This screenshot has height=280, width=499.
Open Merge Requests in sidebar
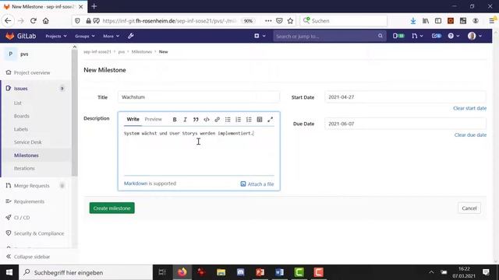pyautogui.click(x=31, y=185)
